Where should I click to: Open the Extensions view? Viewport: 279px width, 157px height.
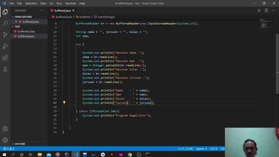tap(5, 58)
